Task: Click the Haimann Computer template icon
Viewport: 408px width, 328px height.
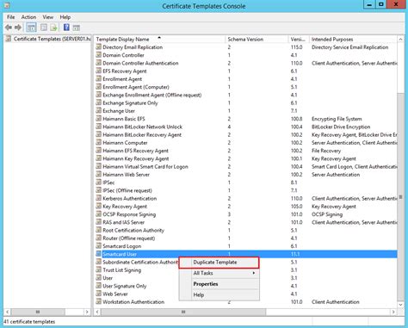Action: coord(99,143)
